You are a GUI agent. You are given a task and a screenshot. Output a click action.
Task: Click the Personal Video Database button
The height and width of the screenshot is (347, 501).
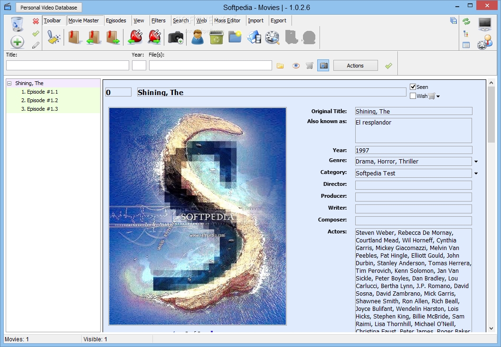[48, 7]
